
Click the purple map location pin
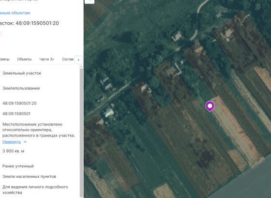(210, 107)
